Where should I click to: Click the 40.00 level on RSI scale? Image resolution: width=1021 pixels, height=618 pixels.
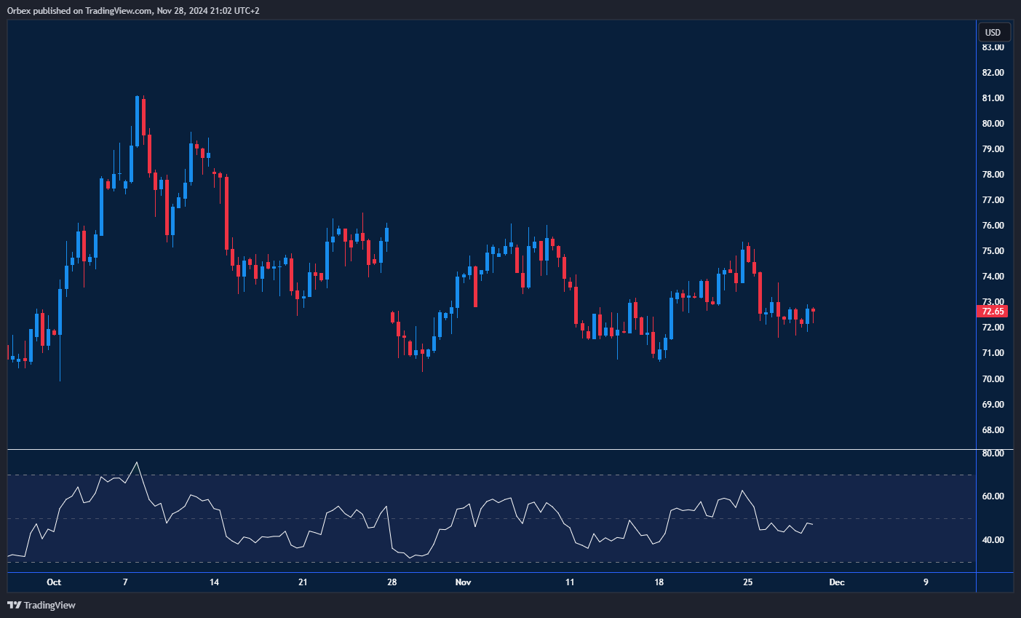click(993, 540)
